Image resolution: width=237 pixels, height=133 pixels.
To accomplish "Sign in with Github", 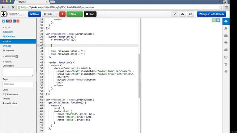I will [211, 14].
